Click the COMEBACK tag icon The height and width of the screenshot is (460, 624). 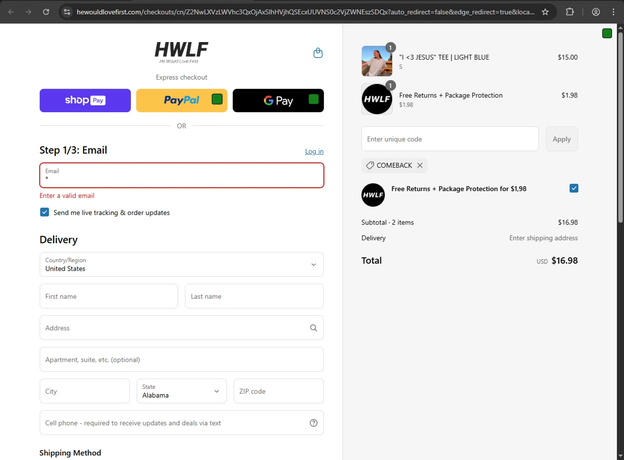tap(370, 165)
